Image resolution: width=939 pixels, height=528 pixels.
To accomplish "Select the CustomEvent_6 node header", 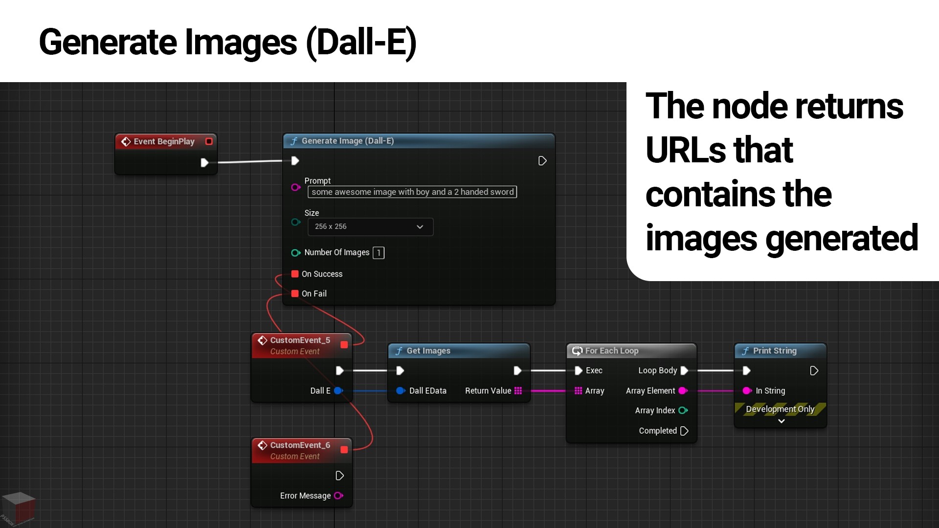I will tap(302, 450).
